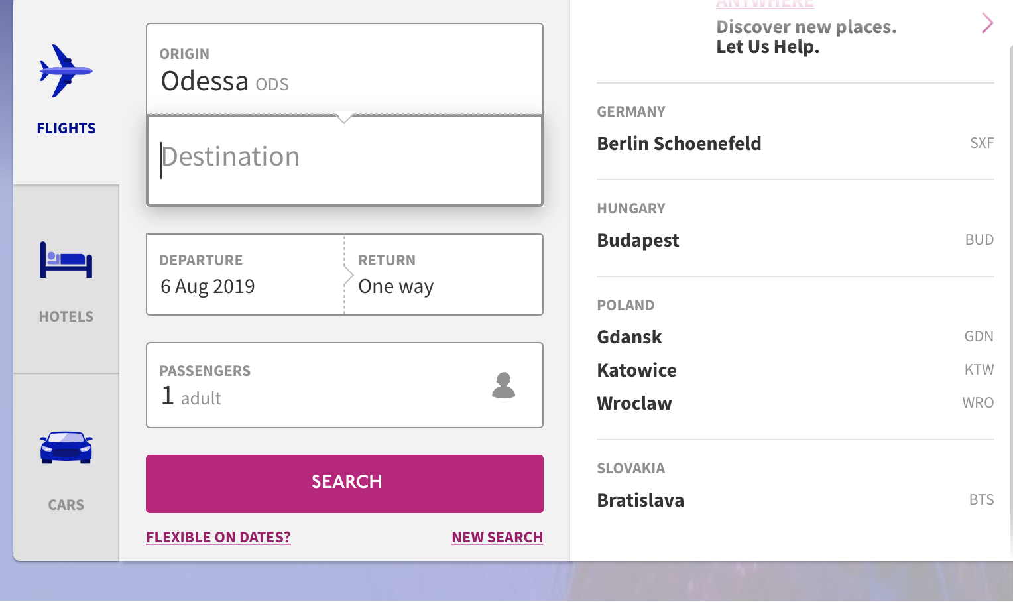Viewport: 1013px width, 602px height.
Task: Click the New Search link
Action: [x=497, y=537]
